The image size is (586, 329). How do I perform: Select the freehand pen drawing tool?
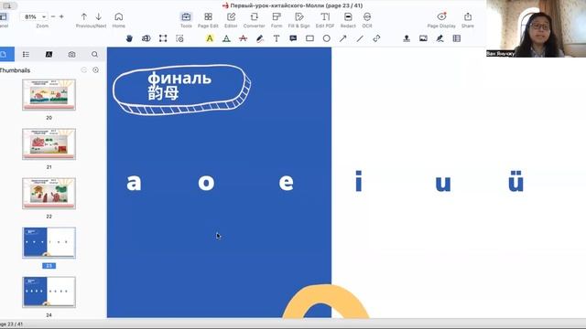coord(260,38)
